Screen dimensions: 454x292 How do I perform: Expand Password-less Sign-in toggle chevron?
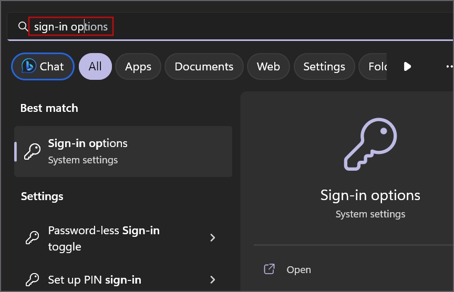[x=213, y=238]
